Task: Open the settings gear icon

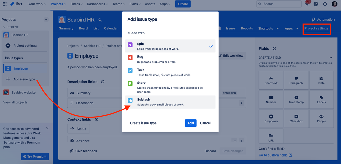Action: point(325,4)
